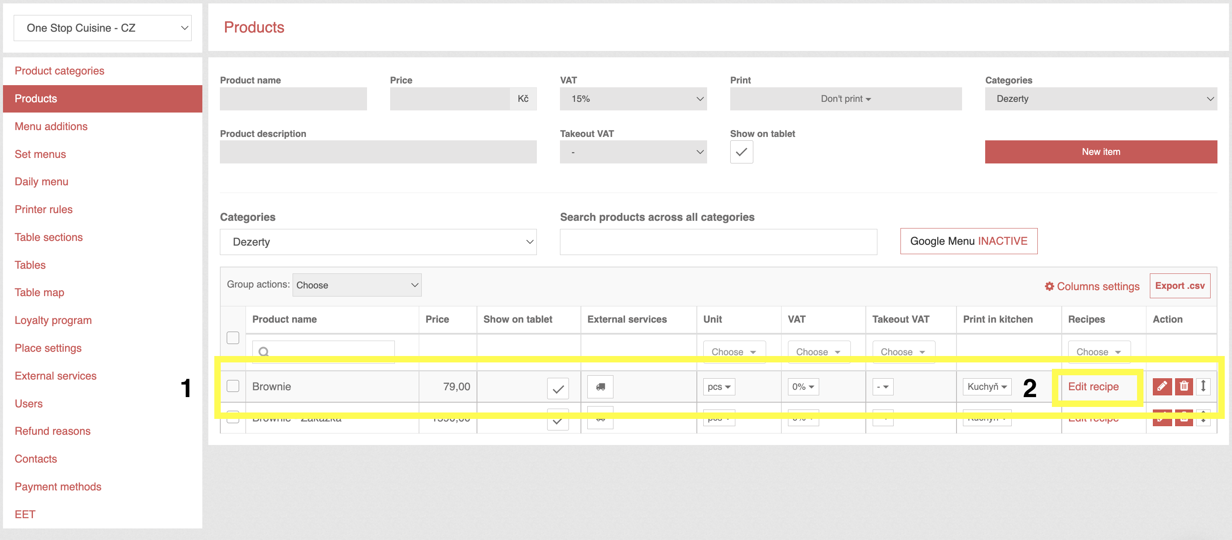Open Set menus
Screen dimensions: 1232x540
(40, 154)
